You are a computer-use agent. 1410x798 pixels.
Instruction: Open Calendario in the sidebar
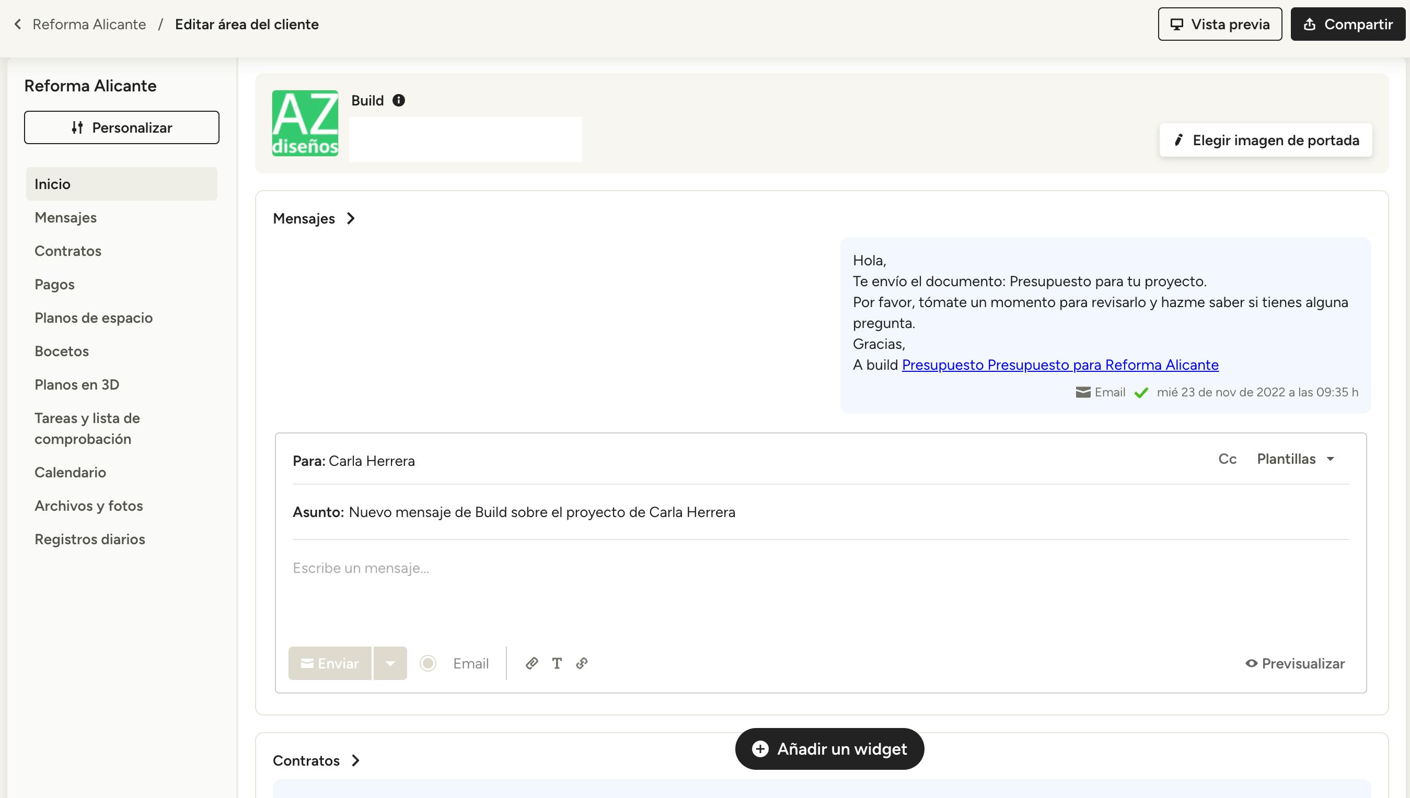coord(70,473)
